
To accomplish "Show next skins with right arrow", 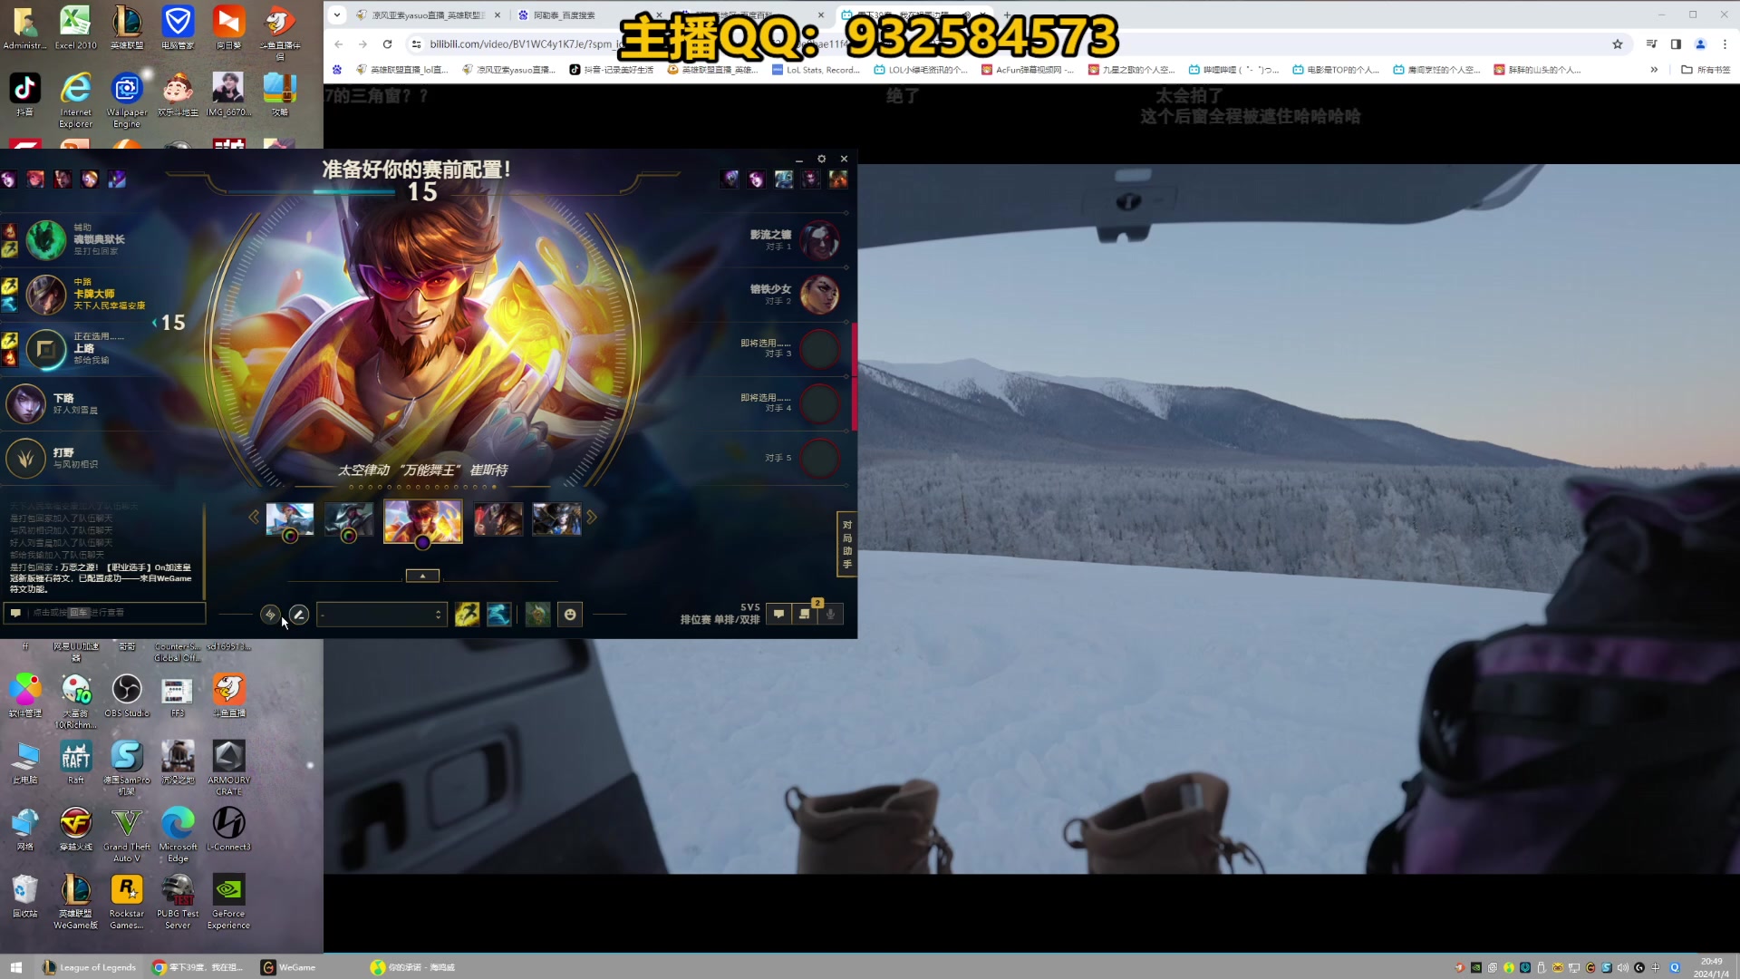I will (592, 517).
